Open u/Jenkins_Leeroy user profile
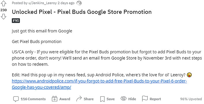 [x=43, y=3]
